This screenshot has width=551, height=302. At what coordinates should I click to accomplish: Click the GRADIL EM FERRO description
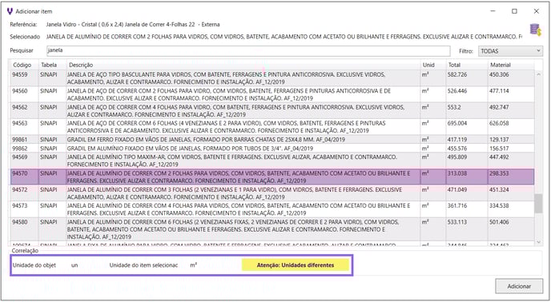(206, 140)
